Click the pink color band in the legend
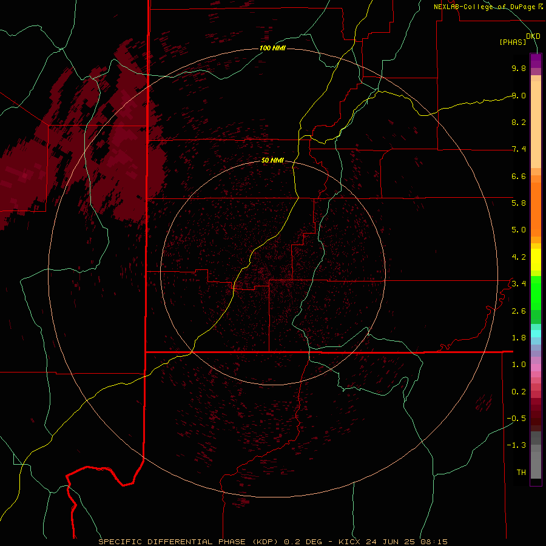The height and width of the screenshot is (546, 546). coord(536,368)
